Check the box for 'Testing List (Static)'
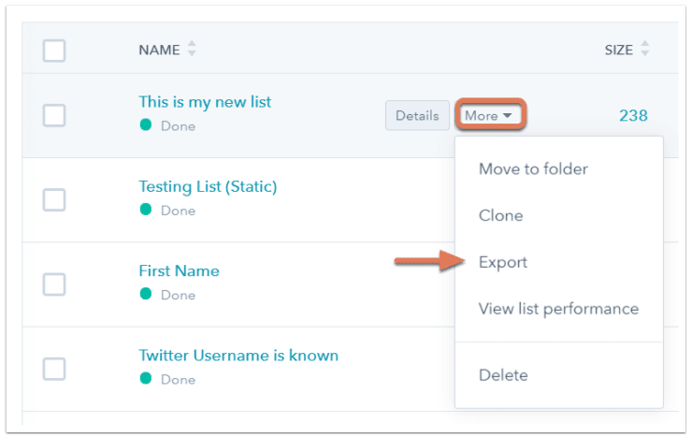The height and width of the screenshot is (438, 692). [54, 199]
